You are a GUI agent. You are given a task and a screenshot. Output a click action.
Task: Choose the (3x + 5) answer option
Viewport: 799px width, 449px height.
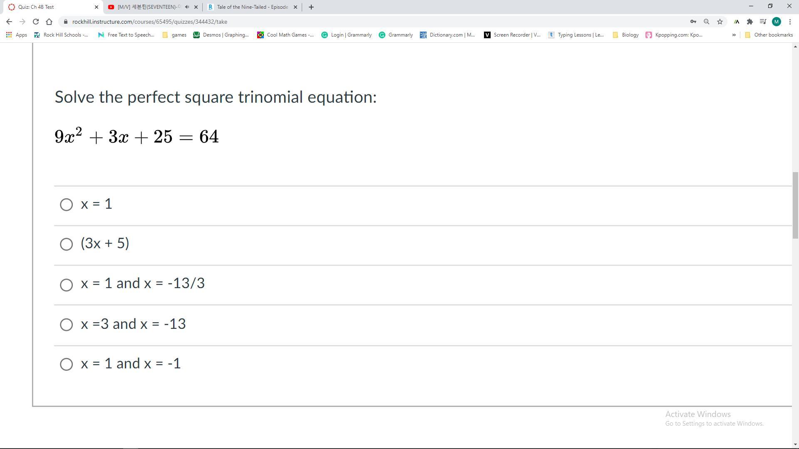(66, 244)
